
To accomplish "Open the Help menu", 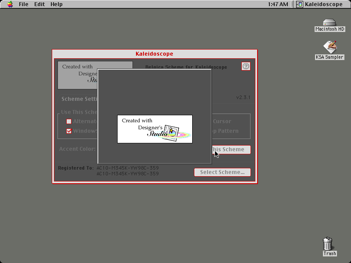I will tap(57, 4).
